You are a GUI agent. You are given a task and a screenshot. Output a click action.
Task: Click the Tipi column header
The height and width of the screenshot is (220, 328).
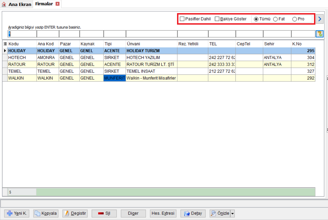115,44
